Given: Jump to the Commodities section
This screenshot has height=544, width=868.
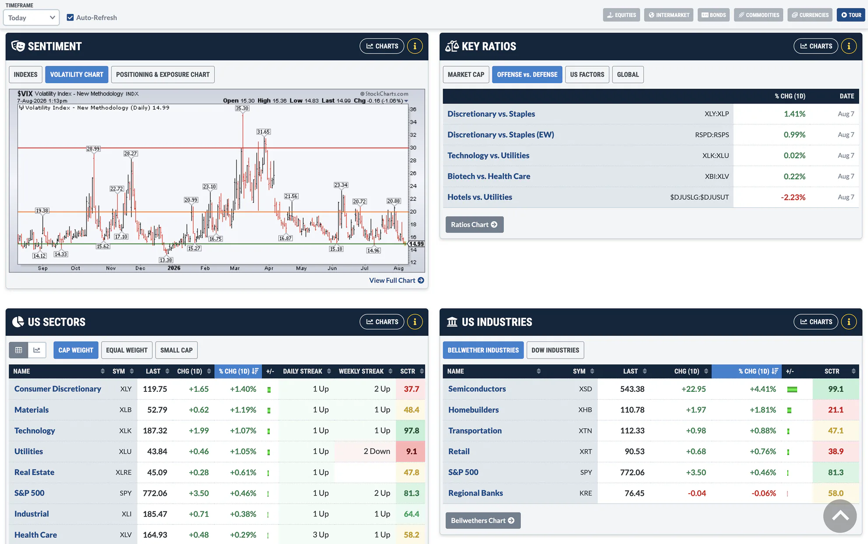Looking at the screenshot, I should pyautogui.click(x=759, y=15).
